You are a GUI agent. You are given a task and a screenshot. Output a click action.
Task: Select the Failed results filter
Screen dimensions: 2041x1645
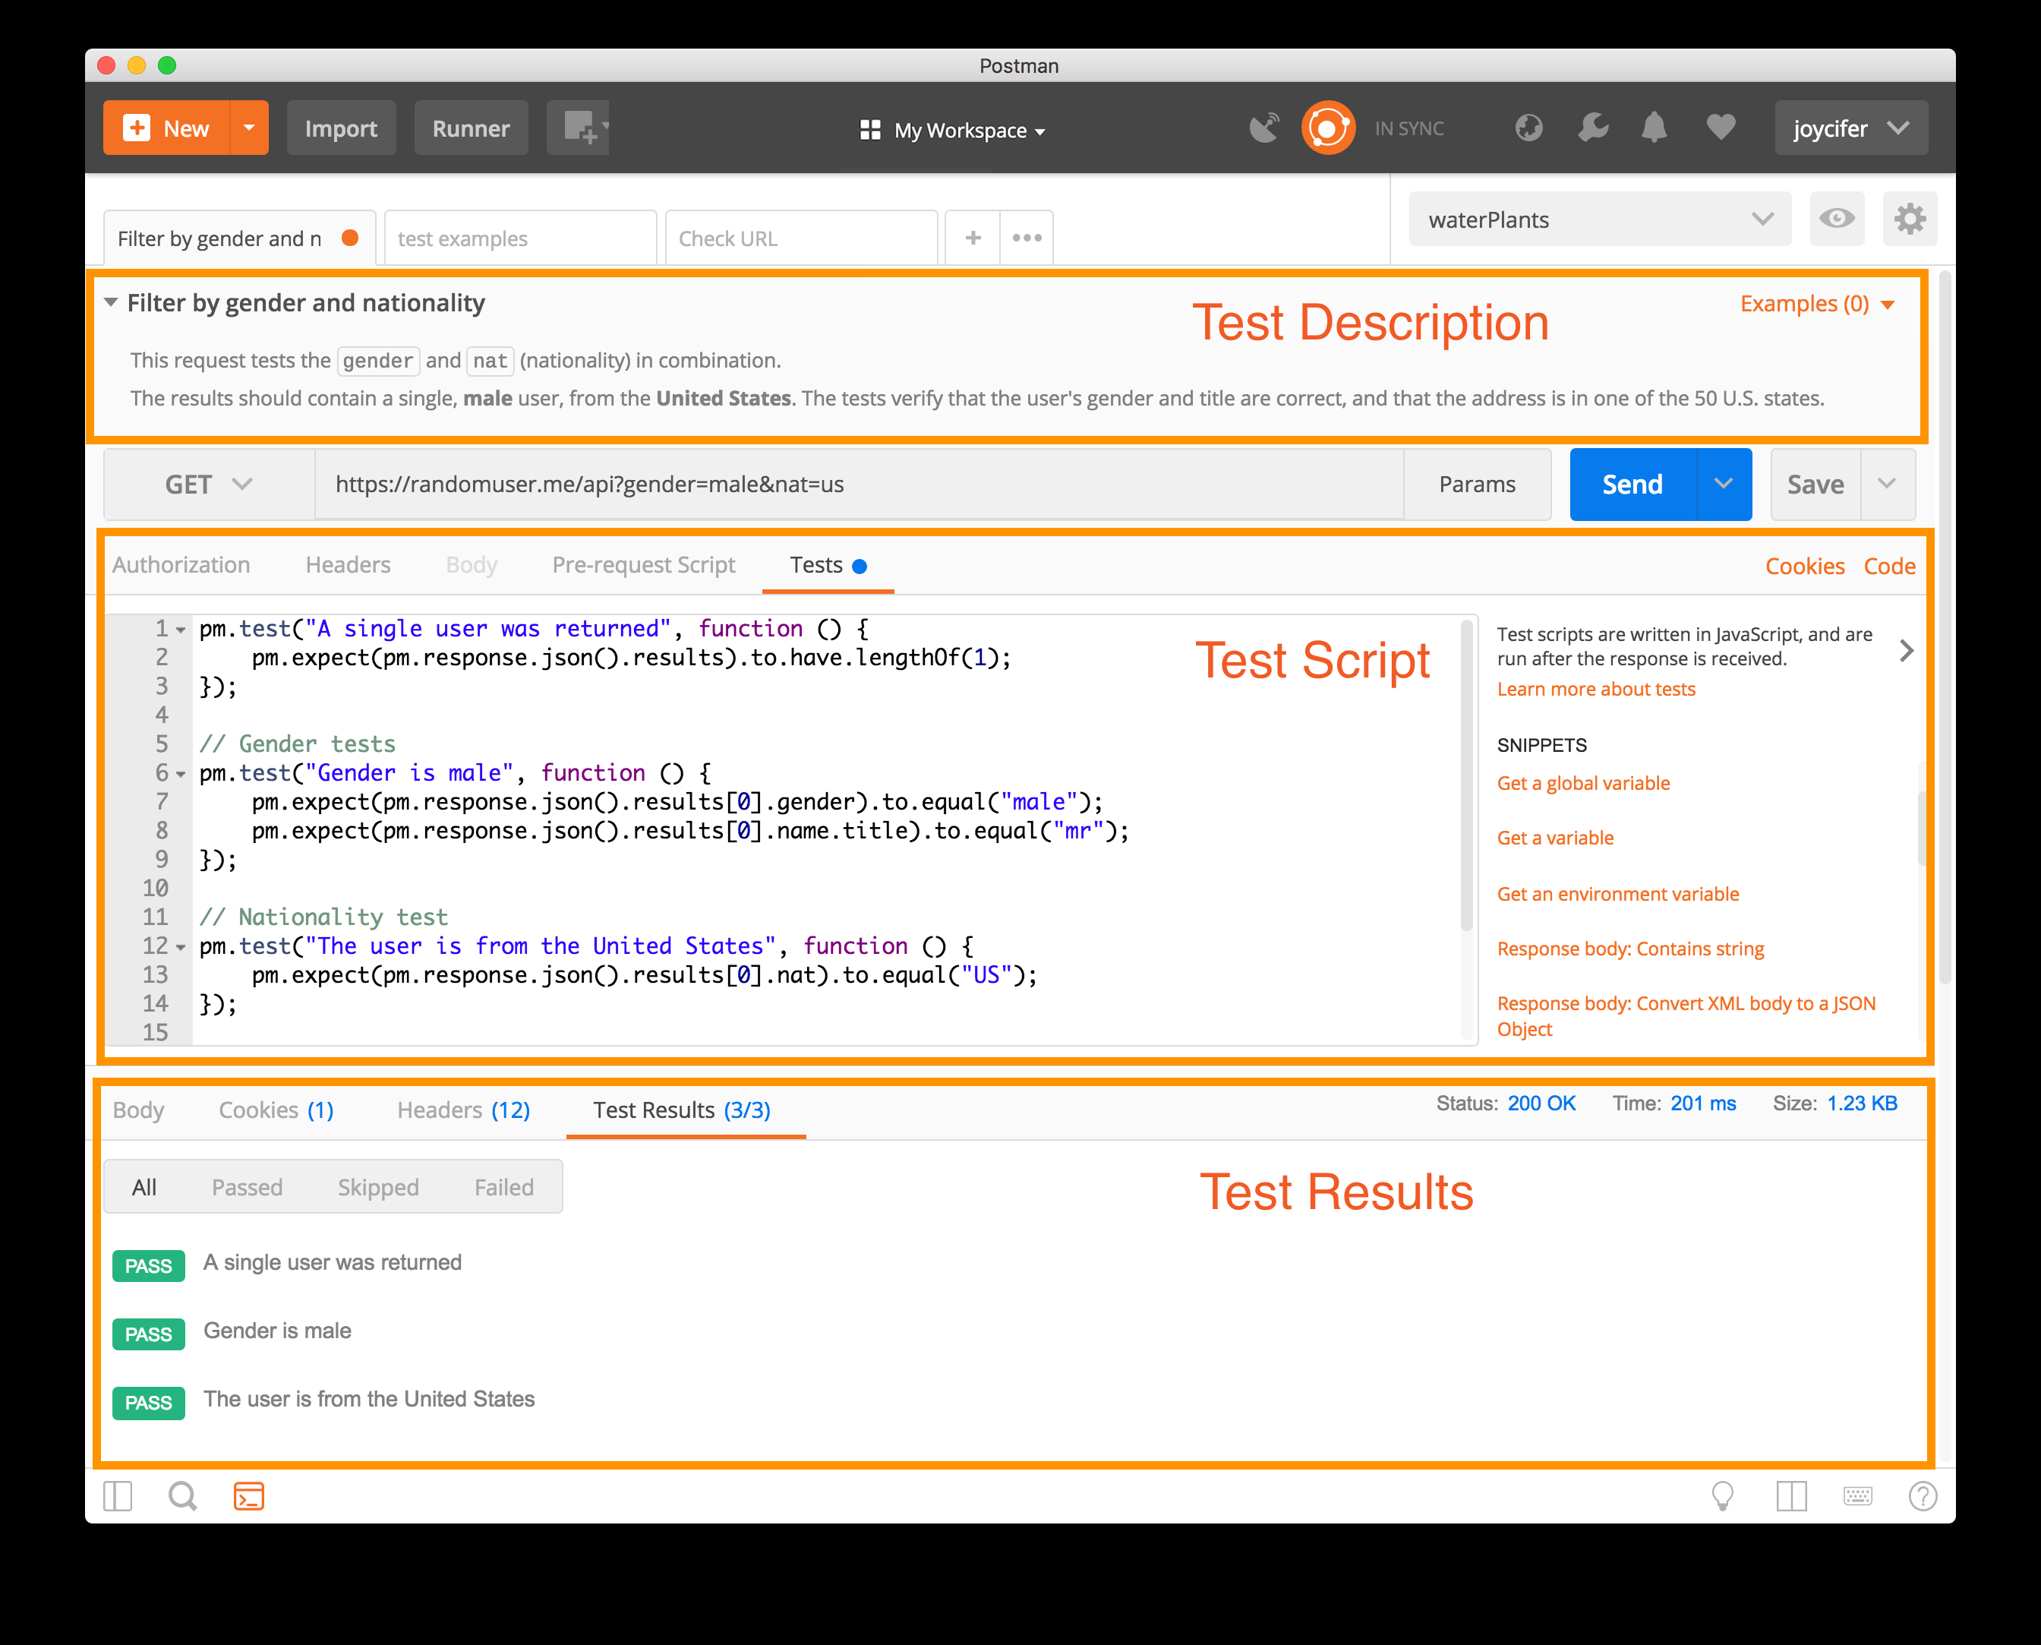click(x=503, y=1187)
